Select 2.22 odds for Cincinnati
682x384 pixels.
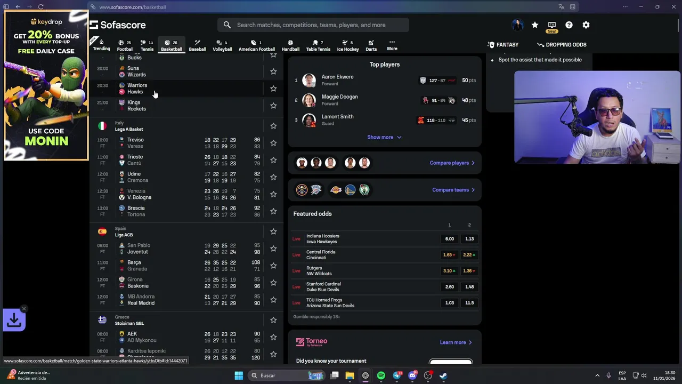[x=469, y=255]
